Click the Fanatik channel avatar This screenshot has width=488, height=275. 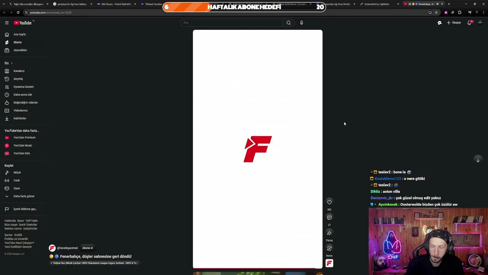pos(52,248)
